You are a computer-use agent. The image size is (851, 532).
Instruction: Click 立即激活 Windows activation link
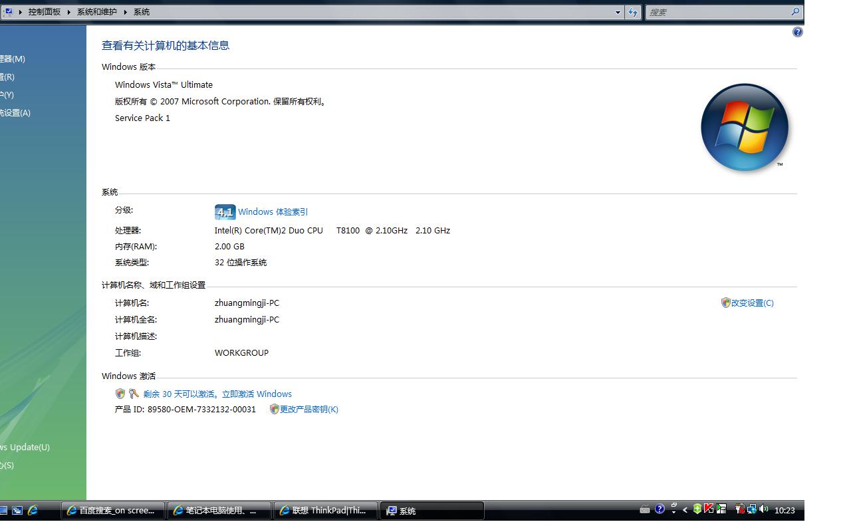pyautogui.click(x=257, y=394)
